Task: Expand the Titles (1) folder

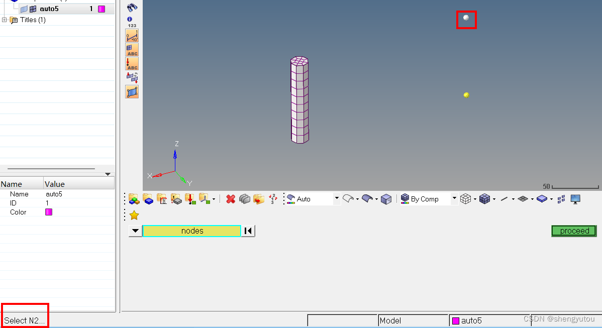Action: (x=5, y=20)
